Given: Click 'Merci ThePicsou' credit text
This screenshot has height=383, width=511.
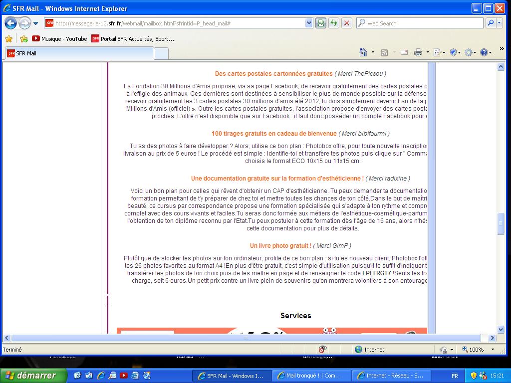Looking at the screenshot, I should (360, 74).
